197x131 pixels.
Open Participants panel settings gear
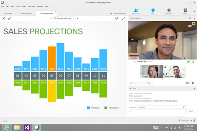click(190, 18)
